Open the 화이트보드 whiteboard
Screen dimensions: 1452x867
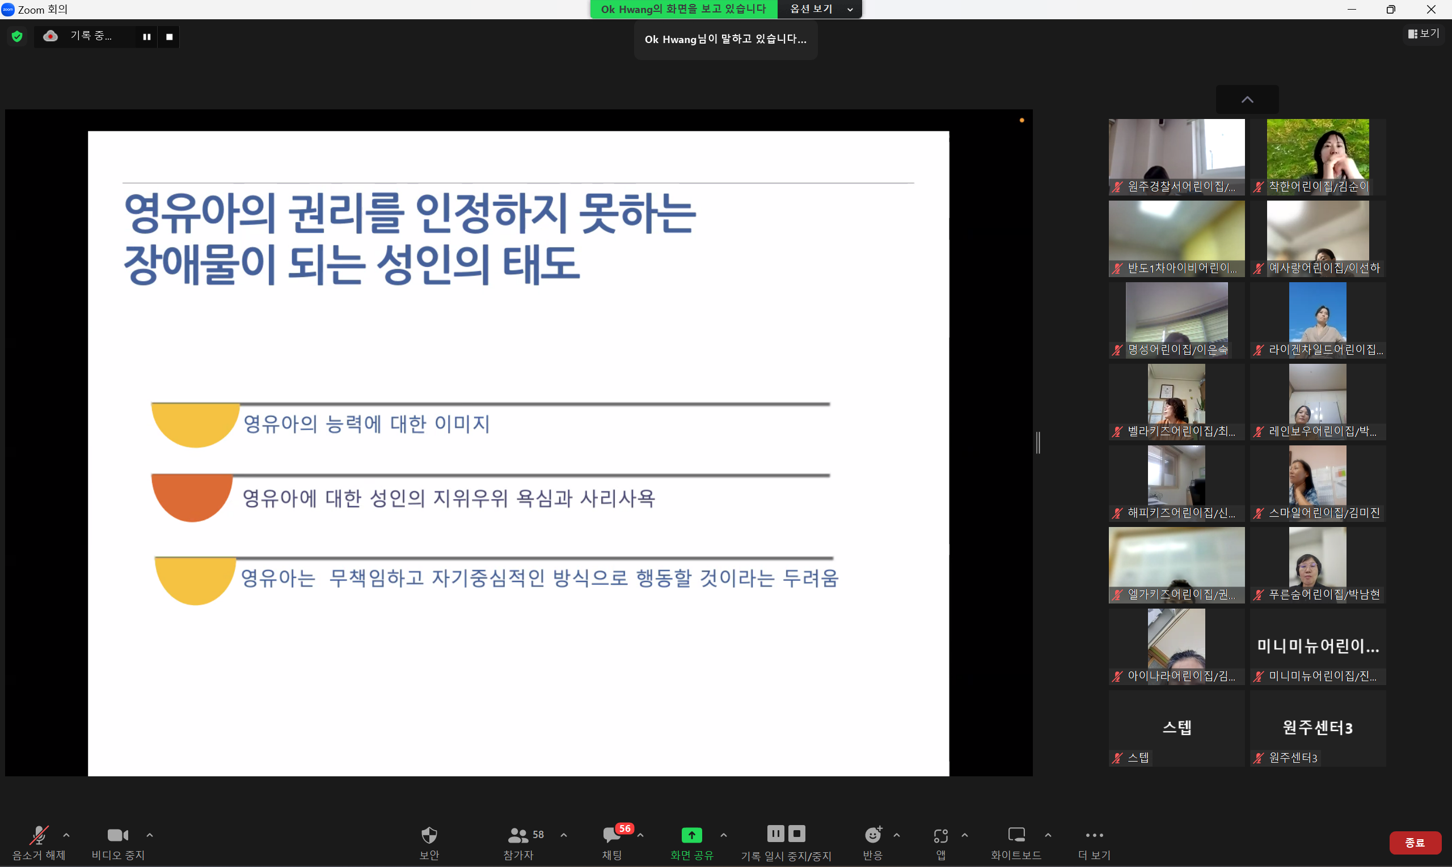[x=1016, y=843]
